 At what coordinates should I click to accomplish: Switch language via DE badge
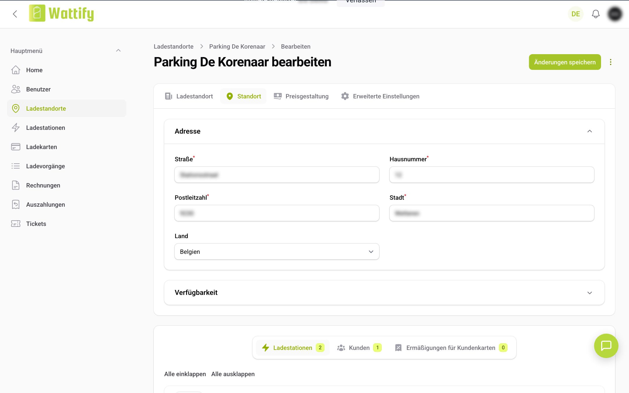pyautogui.click(x=575, y=14)
